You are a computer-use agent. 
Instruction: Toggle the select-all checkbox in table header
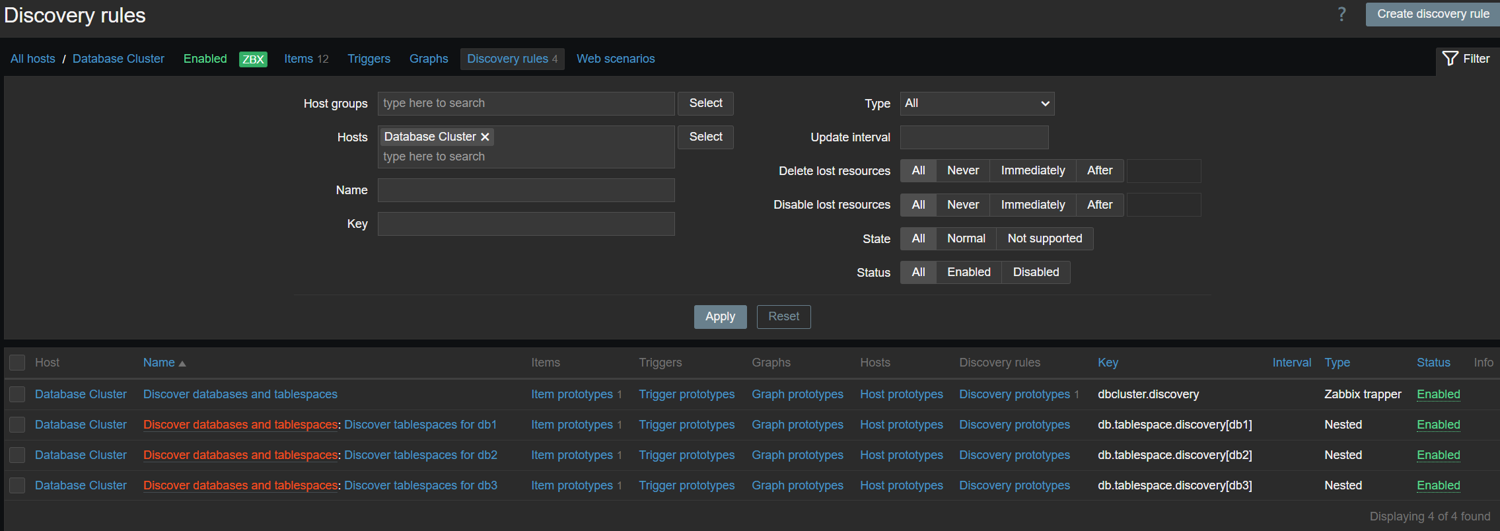click(x=17, y=363)
